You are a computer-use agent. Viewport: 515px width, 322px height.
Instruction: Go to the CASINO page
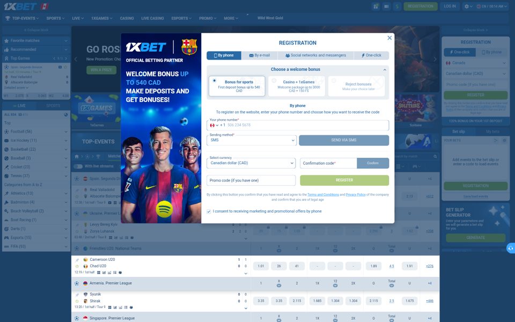(127, 18)
